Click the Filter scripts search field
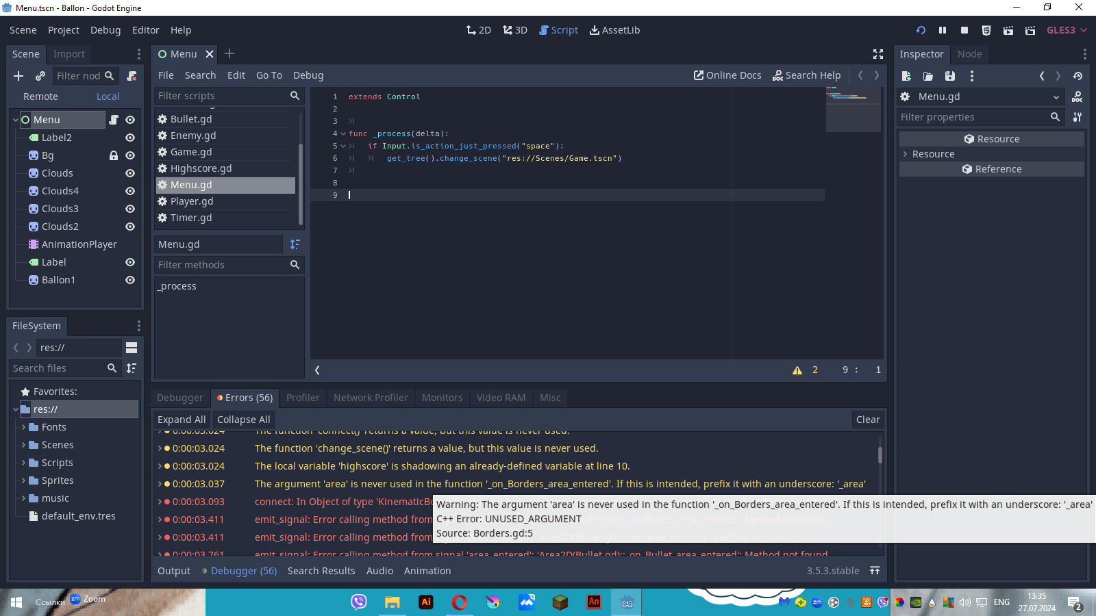The height and width of the screenshot is (616, 1096). [x=221, y=96]
